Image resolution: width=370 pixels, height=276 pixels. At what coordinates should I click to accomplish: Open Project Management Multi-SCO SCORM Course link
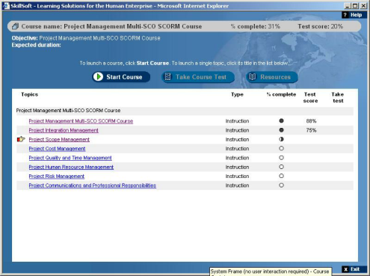point(81,121)
